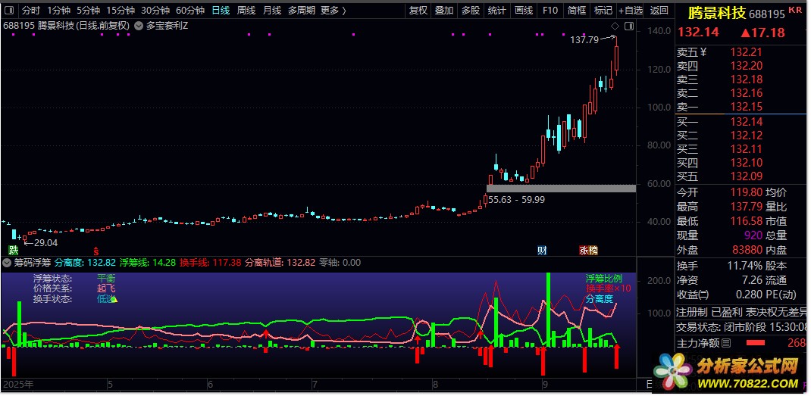The height and width of the screenshot is (396, 811).
Task: Switch to the 1分钟 period
Action: pos(58,11)
